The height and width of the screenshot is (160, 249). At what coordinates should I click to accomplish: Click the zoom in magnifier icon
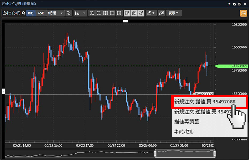coord(92,13)
